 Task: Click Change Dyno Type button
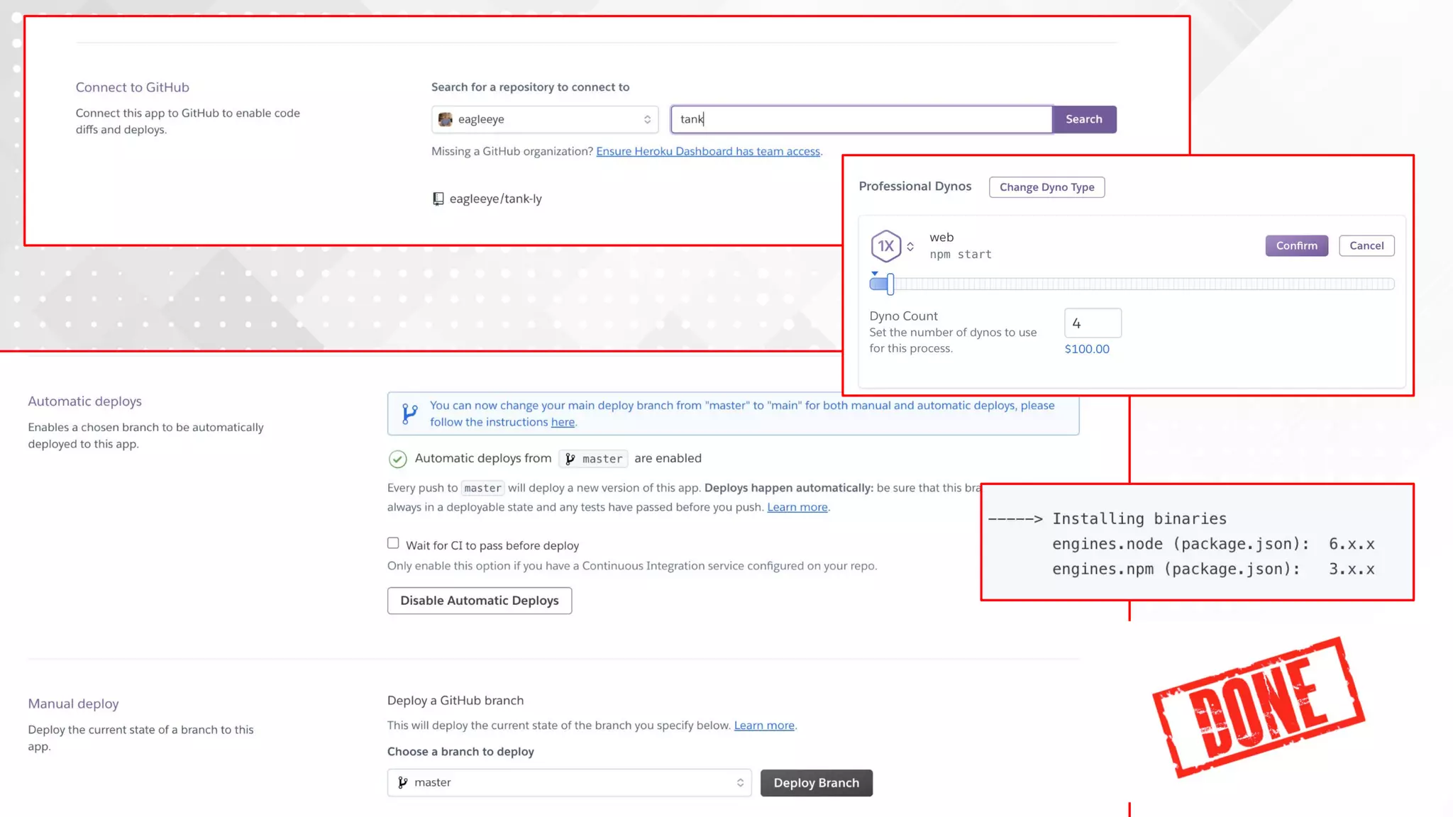(1046, 187)
